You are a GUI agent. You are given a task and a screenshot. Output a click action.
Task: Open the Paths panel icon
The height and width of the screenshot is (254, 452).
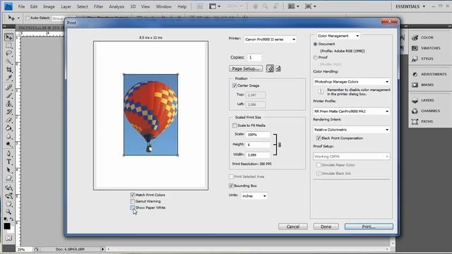tap(415, 121)
